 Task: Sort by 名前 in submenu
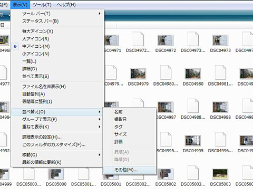[x=130, y=112]
